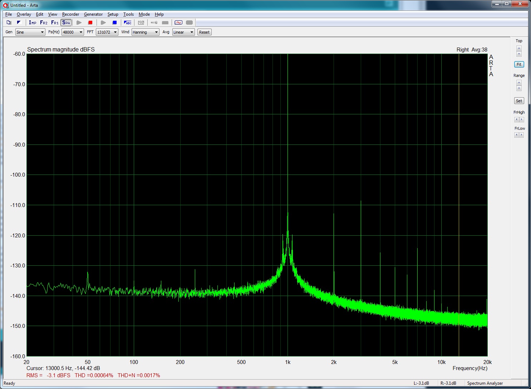Increase Range with up arrow

tap(519, 83)
